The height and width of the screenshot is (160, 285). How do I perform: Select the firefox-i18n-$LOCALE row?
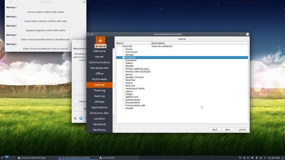tap(182, 72)
